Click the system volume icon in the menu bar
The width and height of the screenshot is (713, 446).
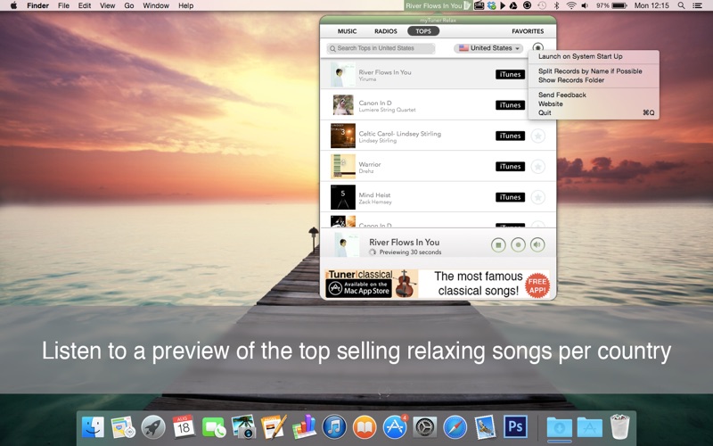[x=585, y=5]
